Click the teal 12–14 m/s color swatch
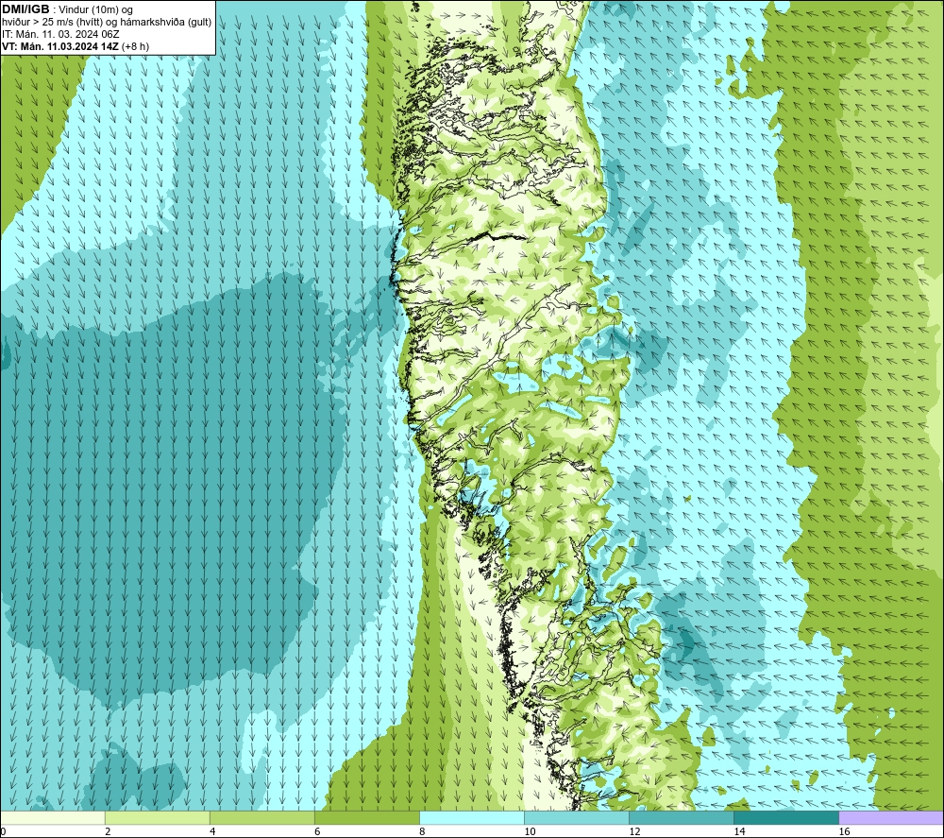 (x=681, y=817)
